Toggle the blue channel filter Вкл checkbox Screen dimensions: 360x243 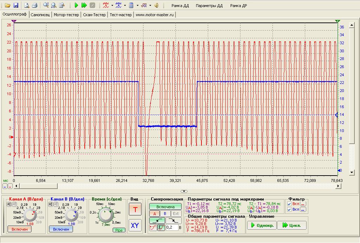click(289, 210)
